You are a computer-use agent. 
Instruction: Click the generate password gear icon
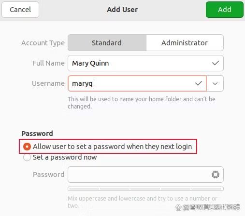216,175
